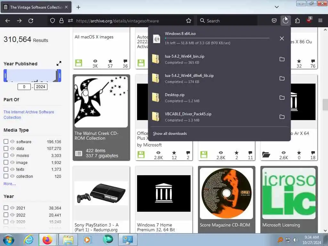Hide software results with eye icon

[x=12, y=142]
